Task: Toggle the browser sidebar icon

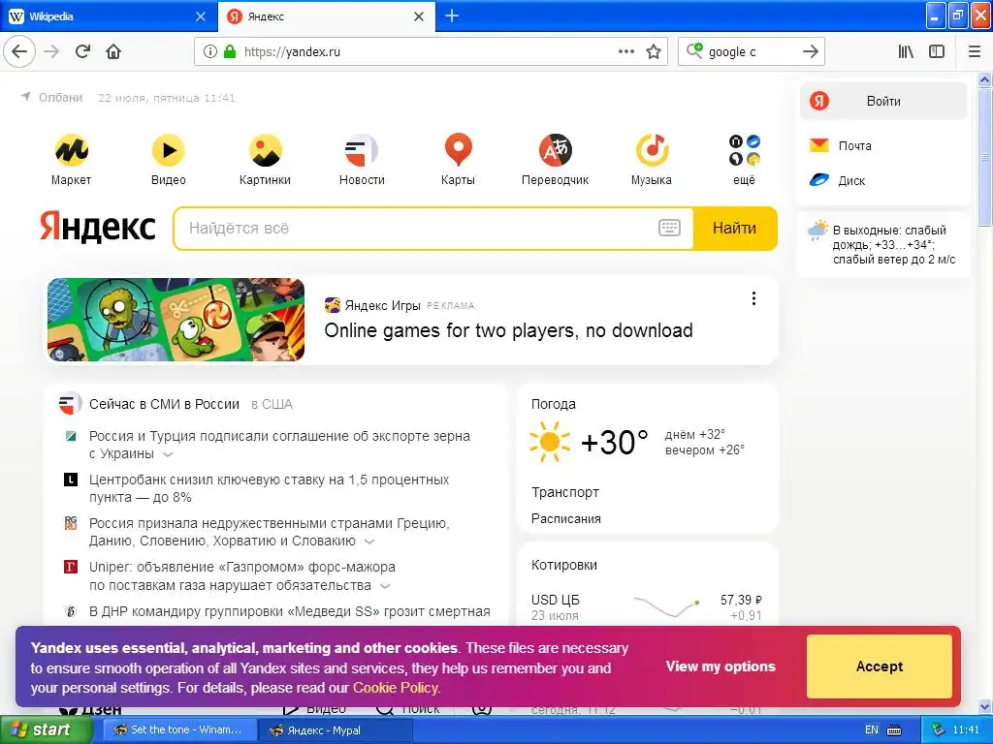Action: point(937,52)
